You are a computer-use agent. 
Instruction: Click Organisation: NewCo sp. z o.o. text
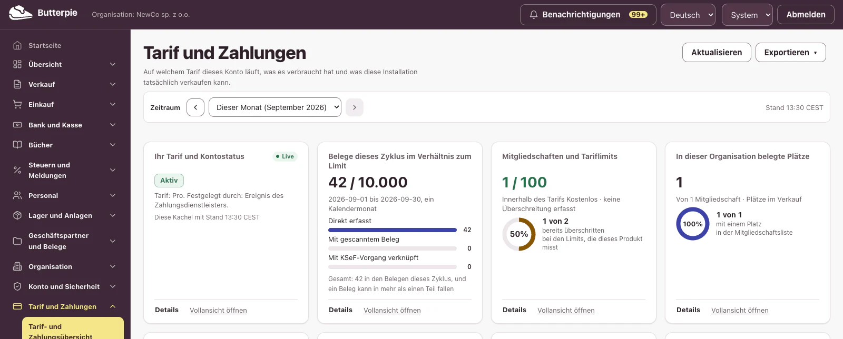[141, 15]
